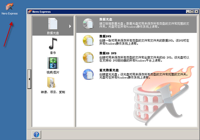This screenshot has width=200, height=140.
Task: Click the description starting 建立标准数据光盘
Action: pyautogui.click(x=144, y=25)
